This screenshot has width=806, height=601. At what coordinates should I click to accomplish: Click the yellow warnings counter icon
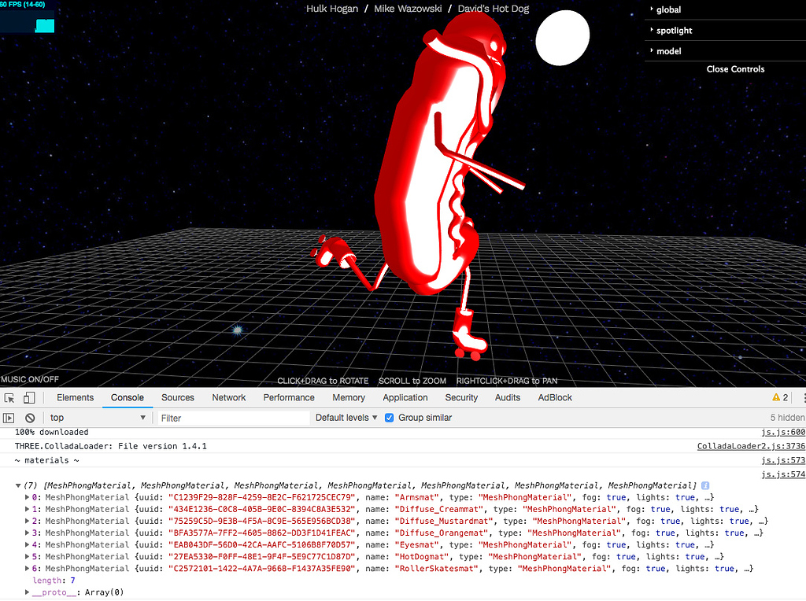click(777, 397)
